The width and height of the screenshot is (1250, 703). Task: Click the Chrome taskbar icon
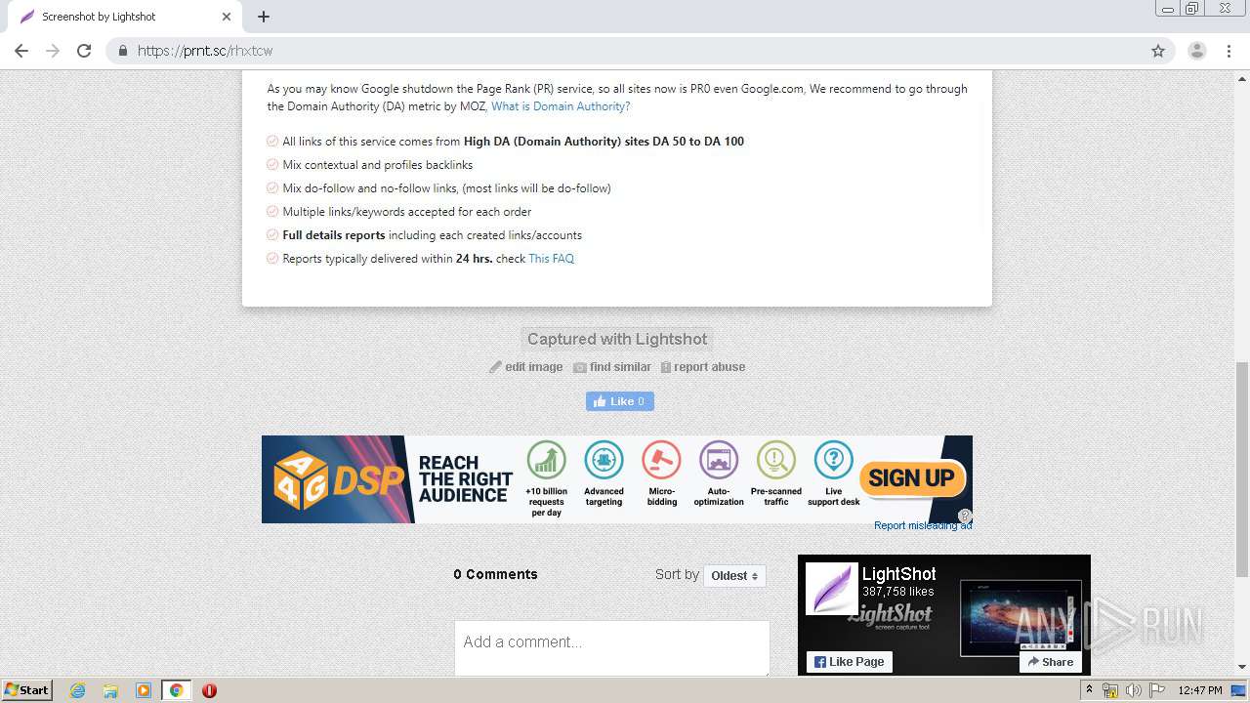pos(176,690)
